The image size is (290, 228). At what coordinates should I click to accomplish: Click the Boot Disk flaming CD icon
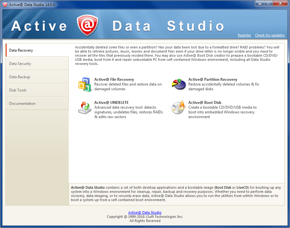(179, 107)
